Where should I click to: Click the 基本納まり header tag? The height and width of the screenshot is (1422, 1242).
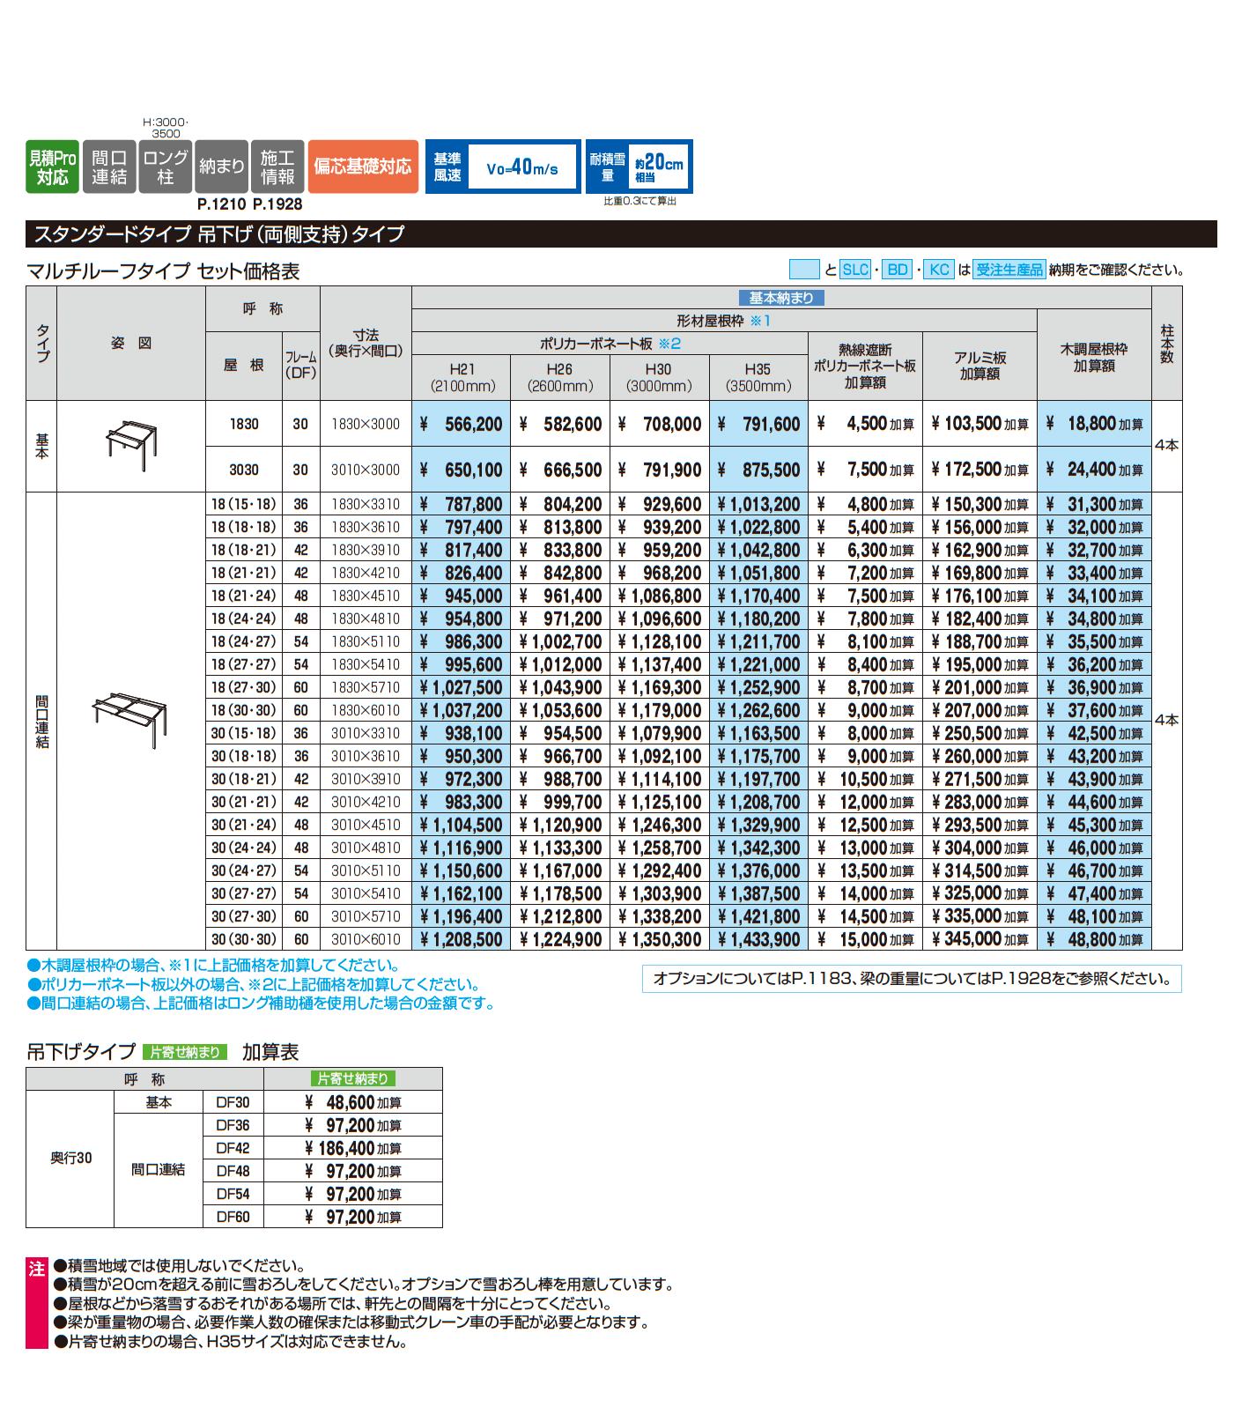click(x=780, y=298)
